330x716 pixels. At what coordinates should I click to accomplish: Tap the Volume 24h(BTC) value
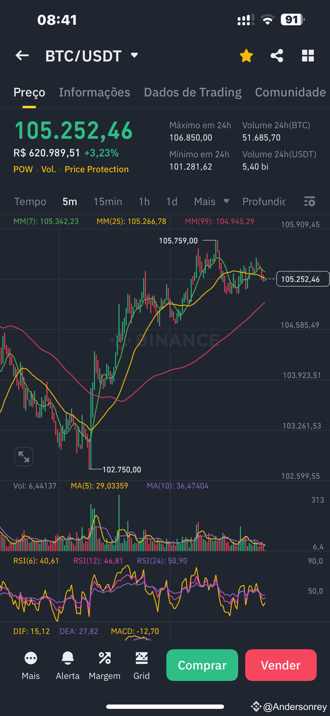261,138
